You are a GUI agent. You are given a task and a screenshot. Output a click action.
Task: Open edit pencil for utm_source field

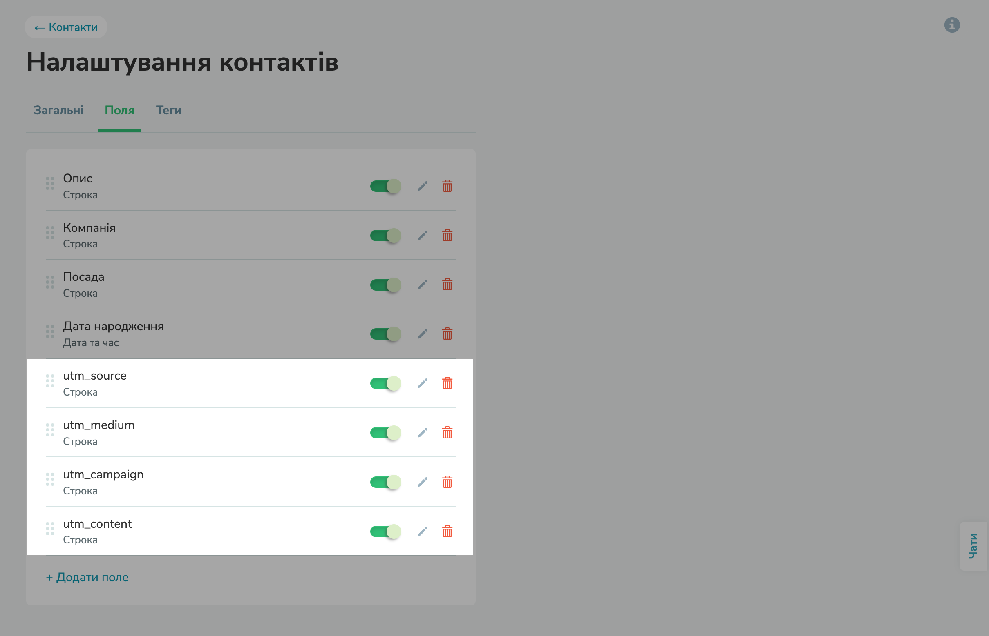click(x=423, y=383)
